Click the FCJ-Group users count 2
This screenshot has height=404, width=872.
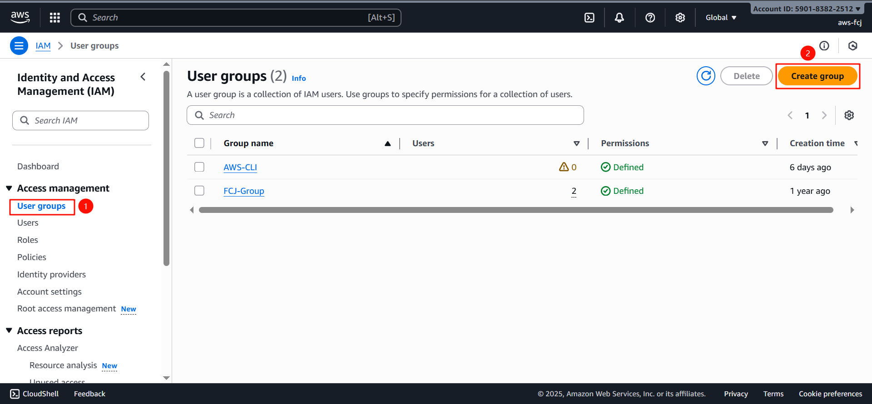(x=574, y=191)
